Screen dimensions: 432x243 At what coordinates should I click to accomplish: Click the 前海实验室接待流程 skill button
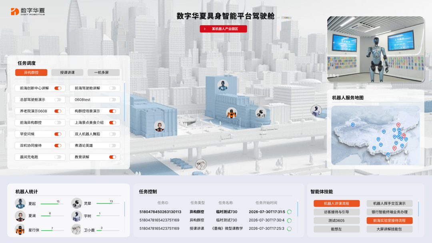[389, 221]
